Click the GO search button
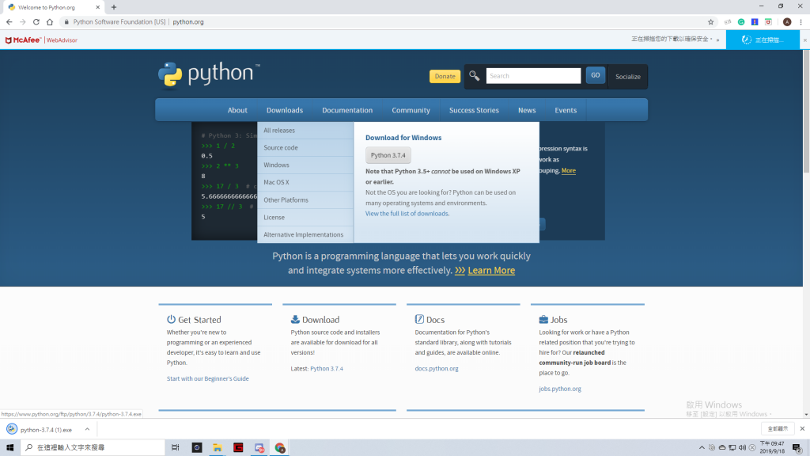Screen dimensions: 810x456 coord(595,75)
